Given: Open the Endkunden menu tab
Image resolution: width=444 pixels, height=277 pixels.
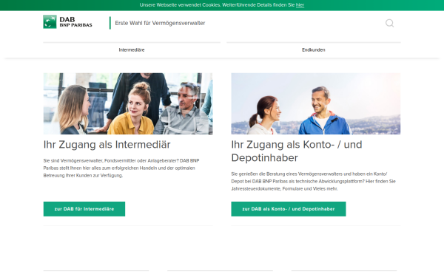Looking at the screenshot, I should pyautogui.click(x=314, y=50).
